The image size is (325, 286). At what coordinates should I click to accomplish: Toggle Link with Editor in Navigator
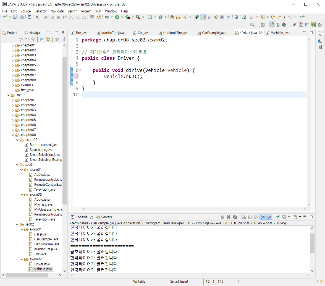48,39
